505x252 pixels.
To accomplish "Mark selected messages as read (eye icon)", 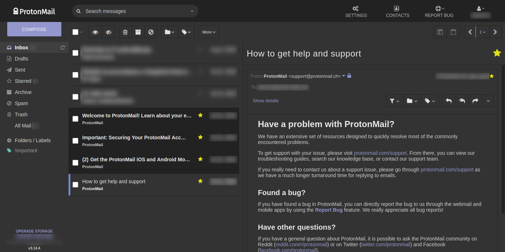I will pos(95,32).
